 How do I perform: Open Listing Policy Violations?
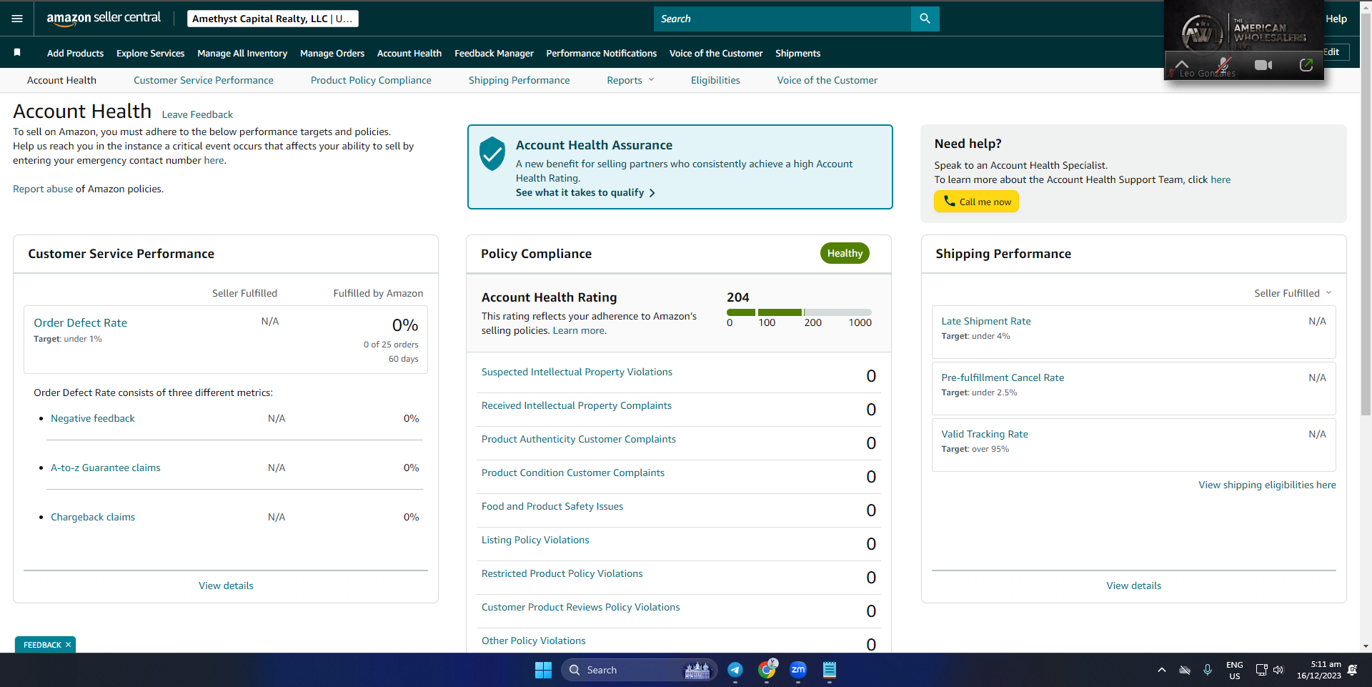coord(535,540)
